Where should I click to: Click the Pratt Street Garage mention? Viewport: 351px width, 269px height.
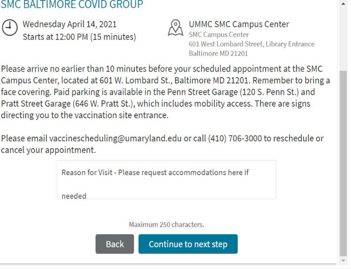tap(36, 103)
